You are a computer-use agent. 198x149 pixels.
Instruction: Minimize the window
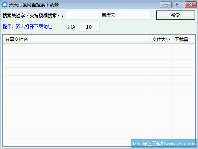[166, 5]
